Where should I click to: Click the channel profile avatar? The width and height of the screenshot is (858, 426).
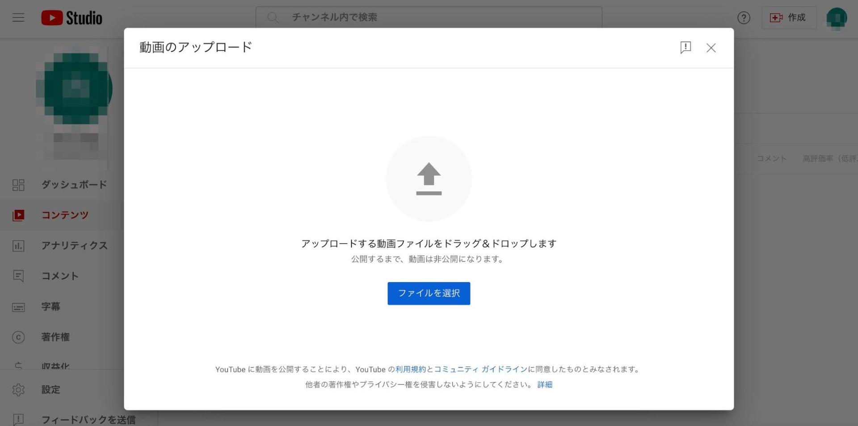(x=836, y=17)
